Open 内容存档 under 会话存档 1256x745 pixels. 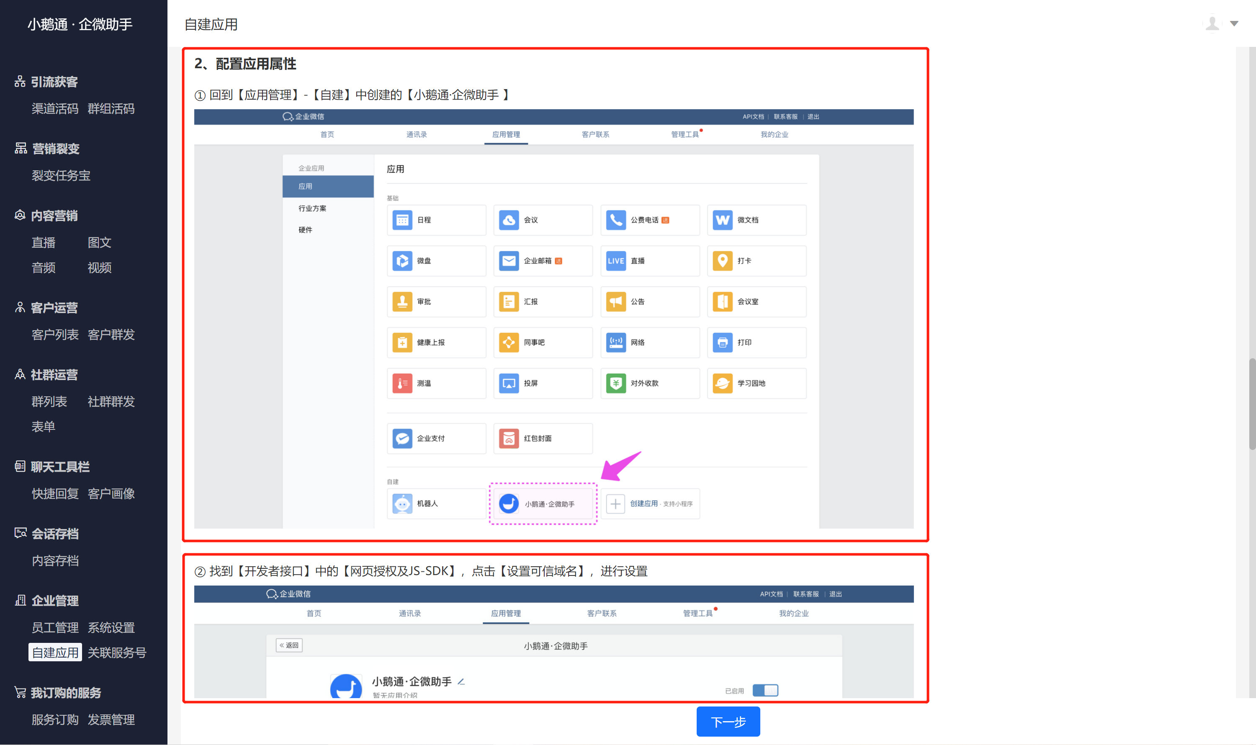pos(55,560)
